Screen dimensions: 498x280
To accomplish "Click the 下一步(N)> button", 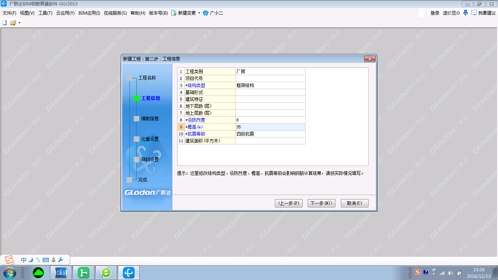I will (322, 203).
